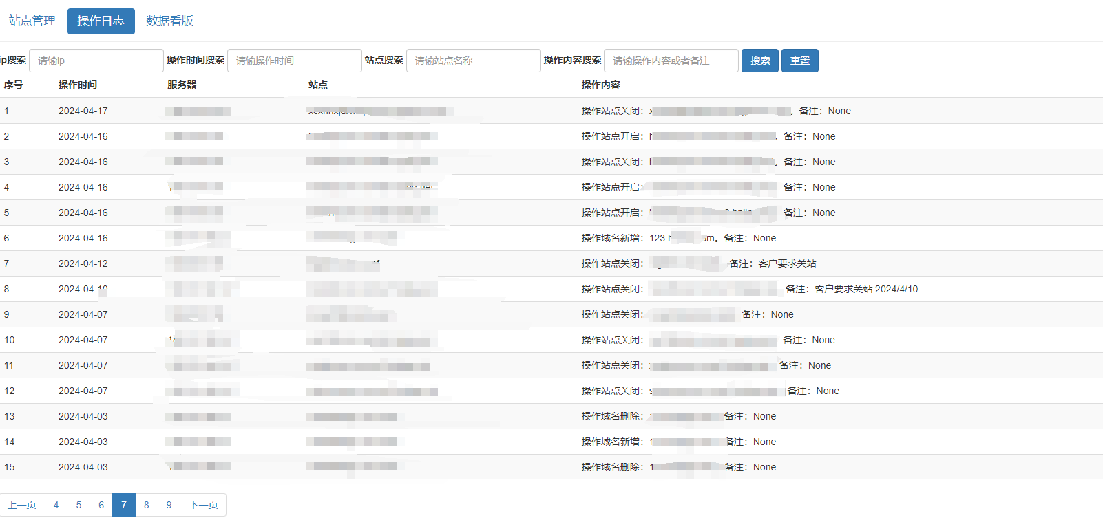The height and width of the screenshot is (531, 1103).
Task: Click sequence number 10 in table
Action: coord(10,340)
